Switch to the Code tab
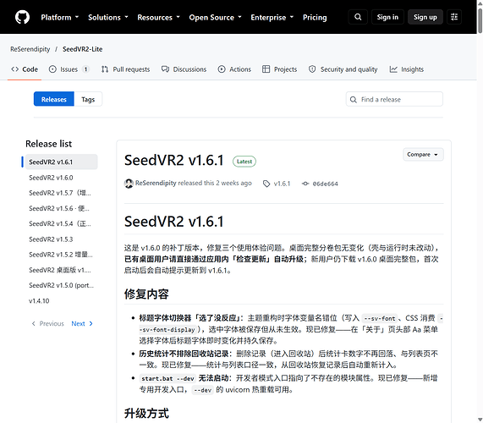483x423 pixels. point(25,69)
